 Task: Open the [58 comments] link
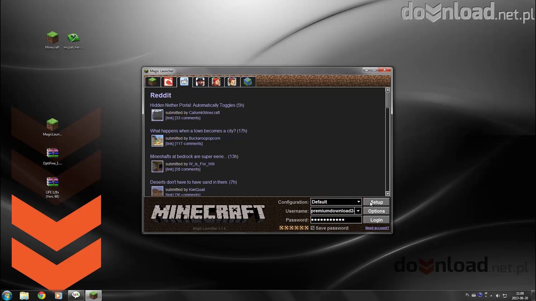(188, 169)
